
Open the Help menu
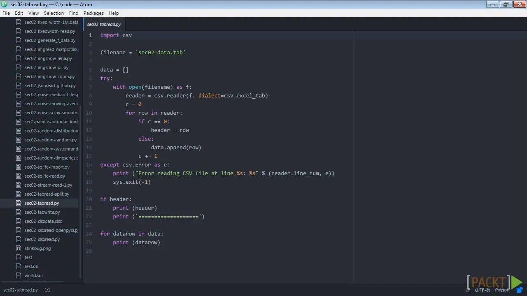(x=114, y=13)
